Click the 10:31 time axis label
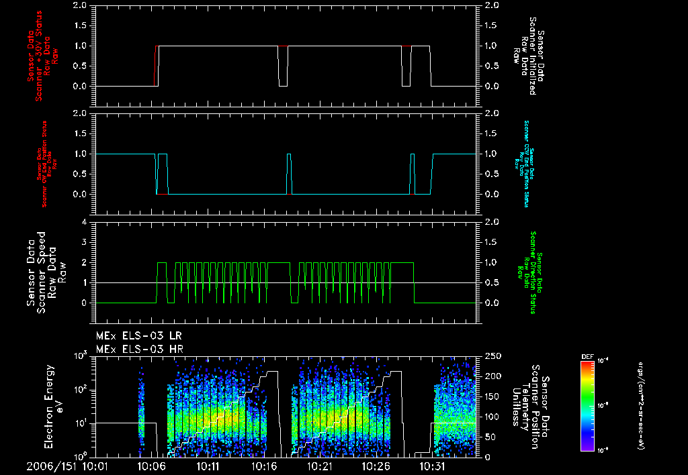 click(x=432, y=466)
